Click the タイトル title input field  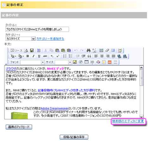point(37,29)
